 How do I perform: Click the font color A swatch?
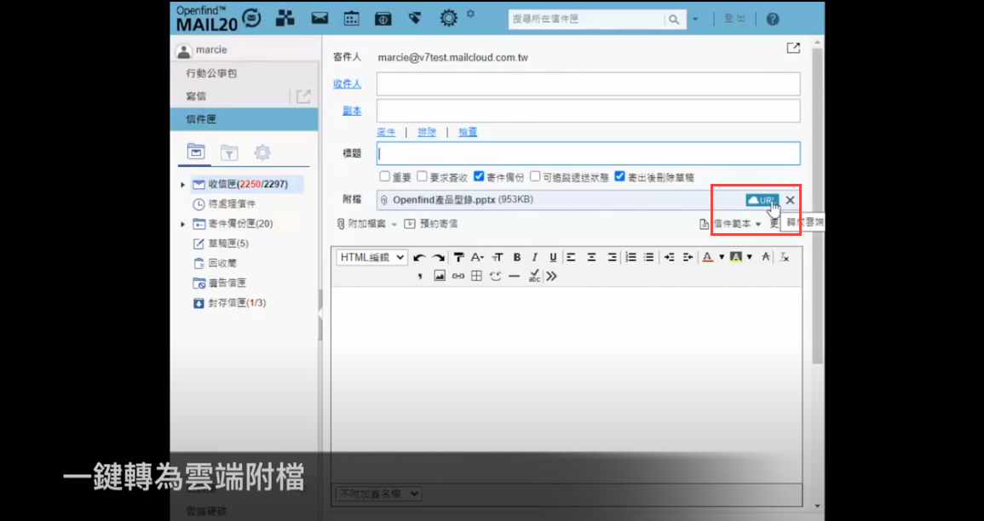[708, 257]
